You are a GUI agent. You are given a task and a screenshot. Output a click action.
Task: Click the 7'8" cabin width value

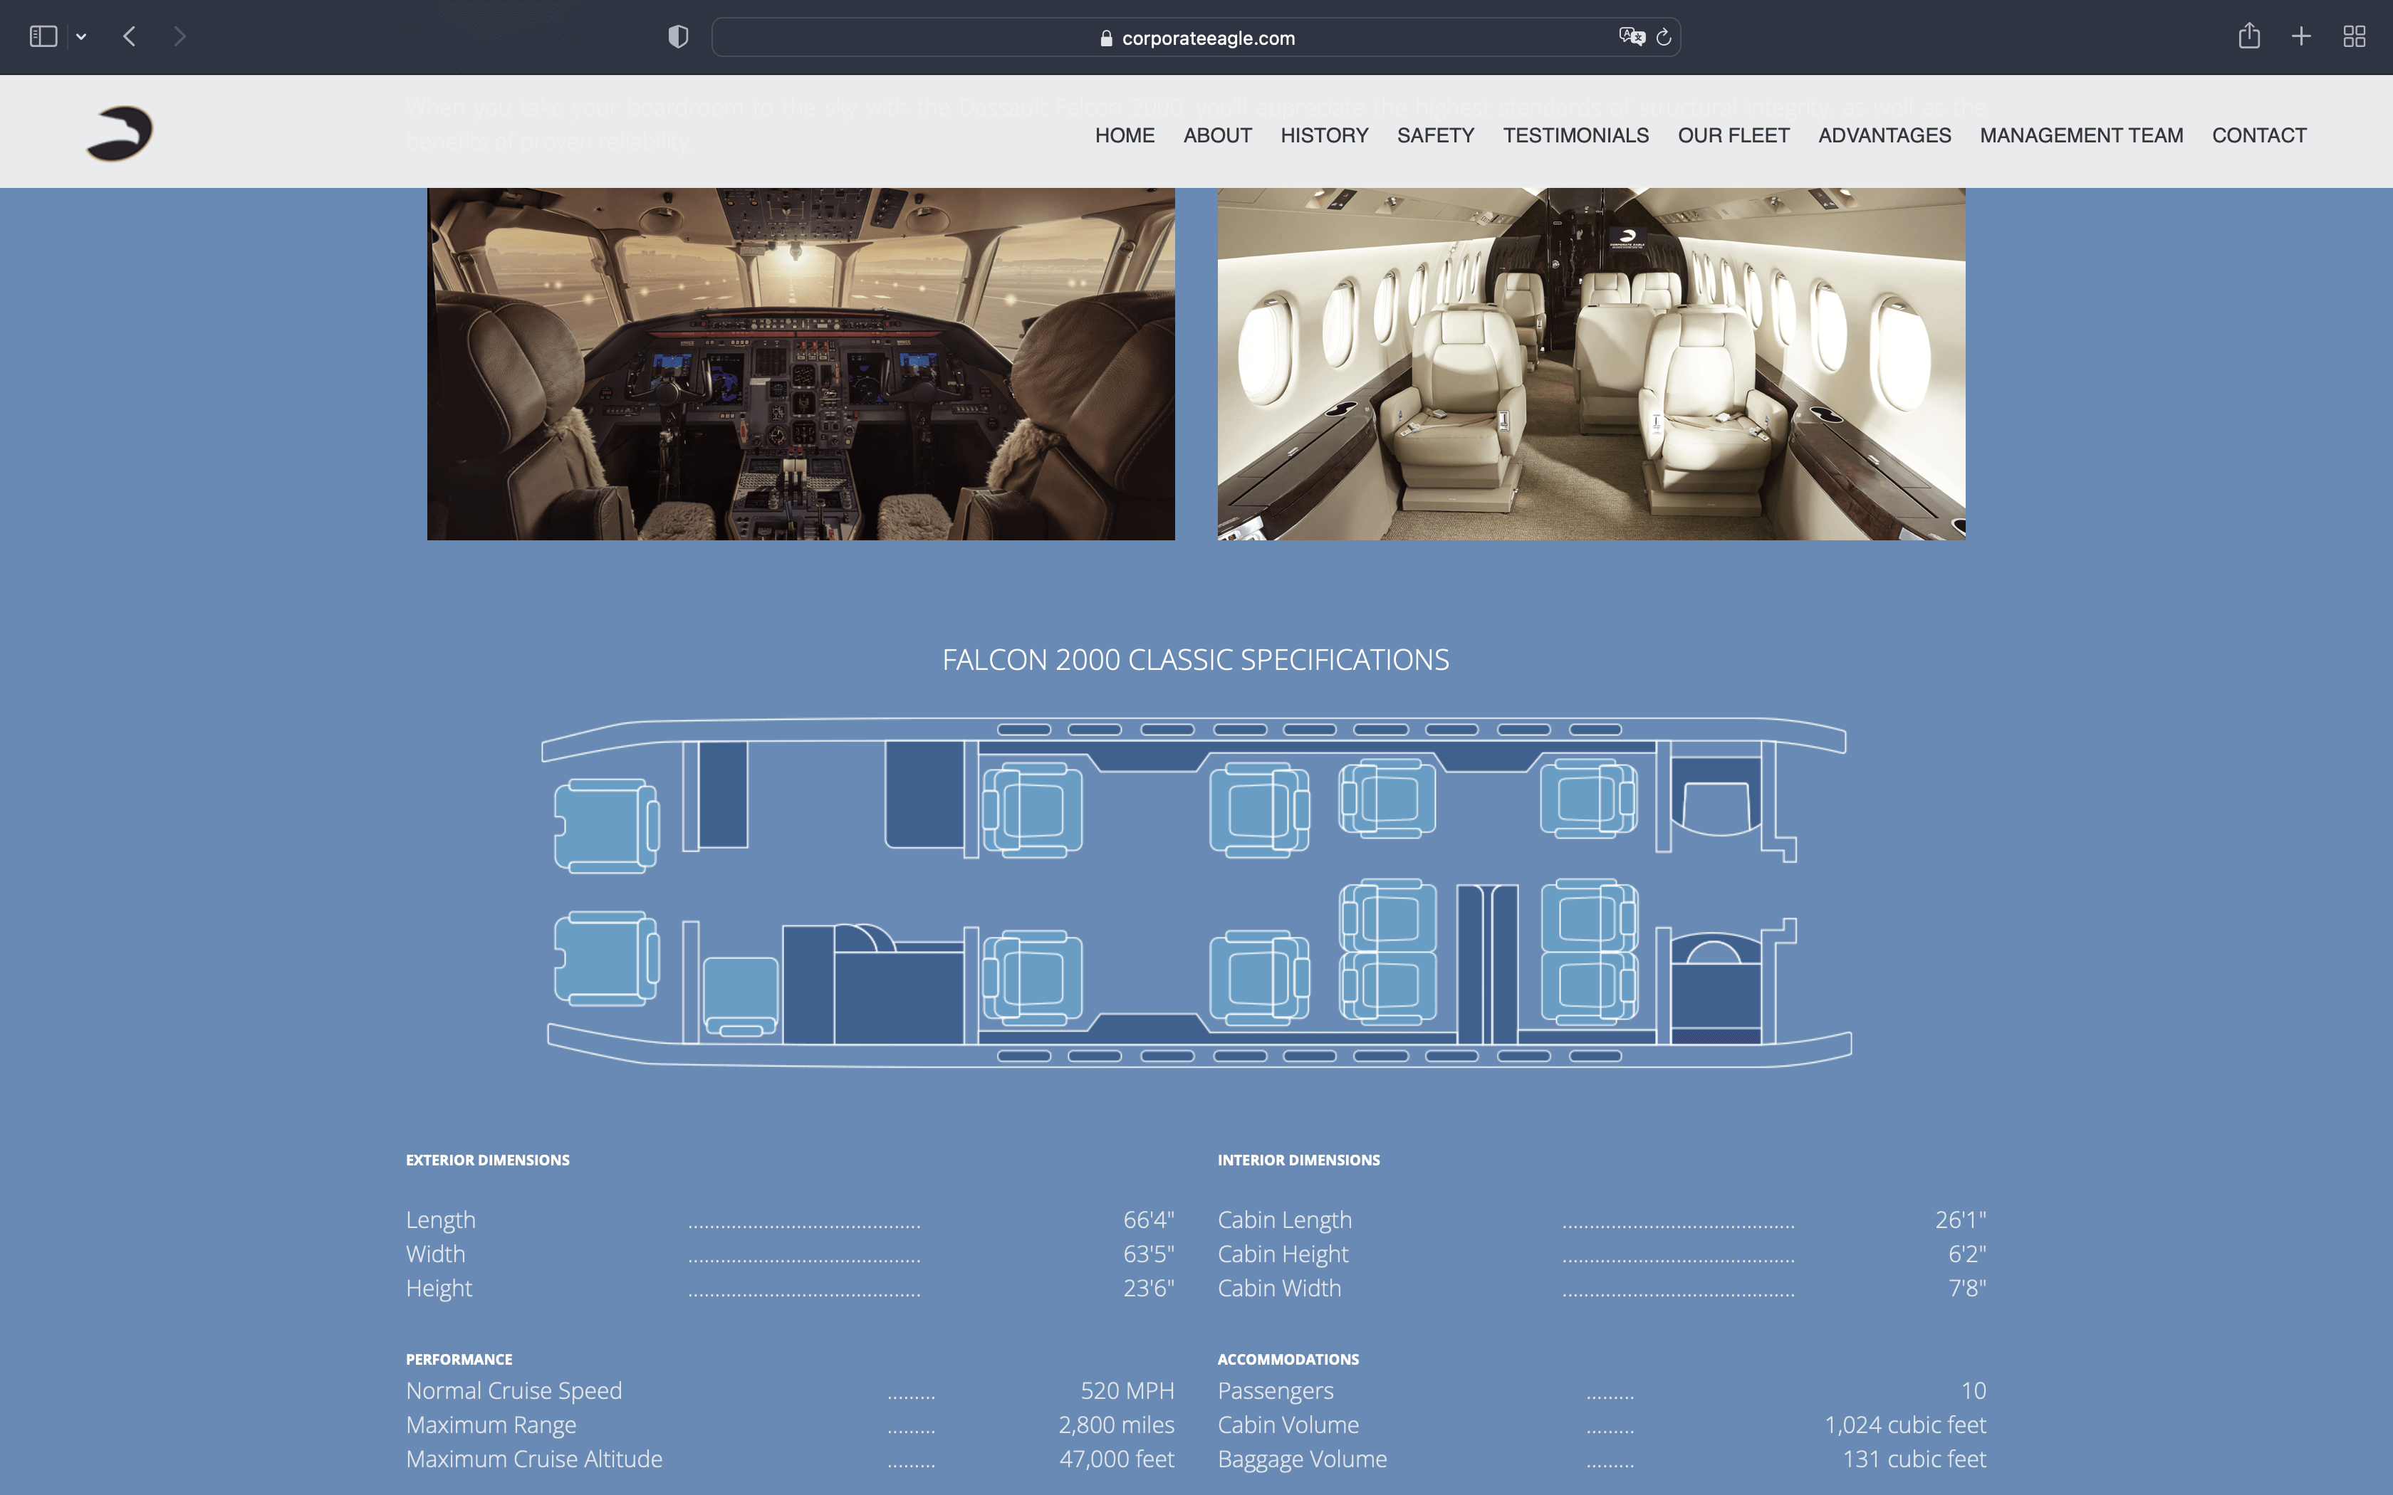(x=1967, y=1287)
